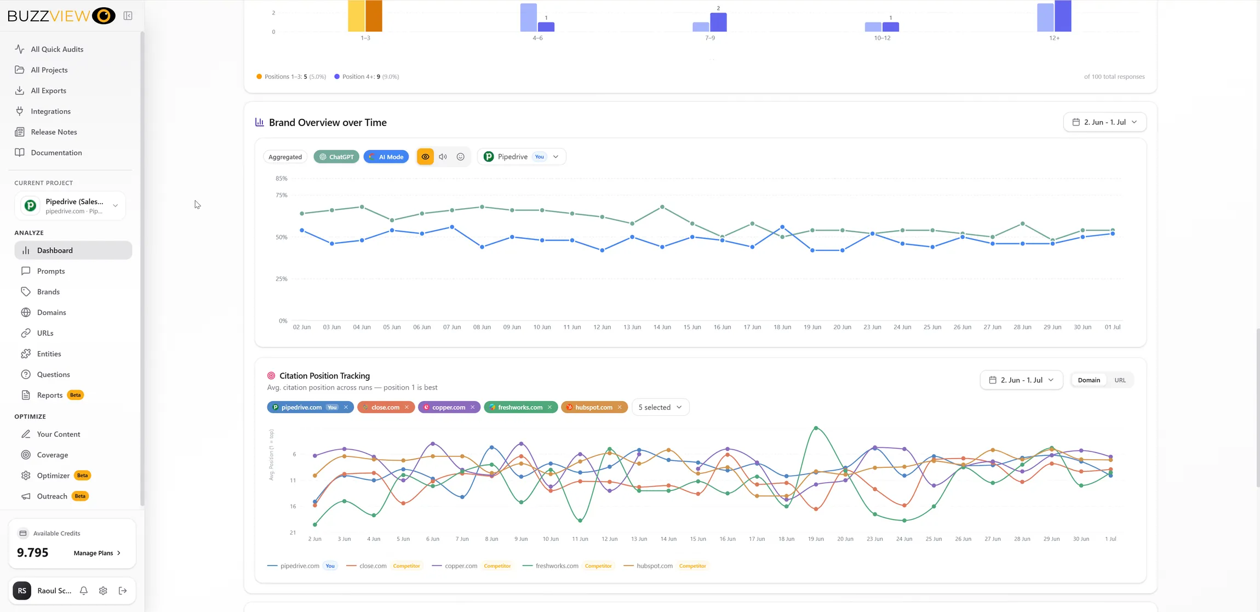Open Citation Position date range dropdown

tap(1021, 380)
